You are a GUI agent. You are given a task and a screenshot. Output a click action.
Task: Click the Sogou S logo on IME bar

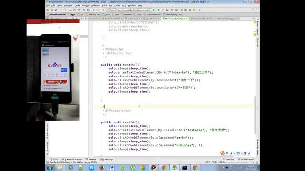coord(223,153)
